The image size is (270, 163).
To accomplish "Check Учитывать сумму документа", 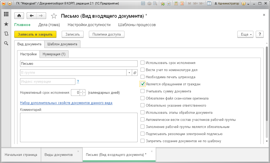I will [x=142, y=91].
